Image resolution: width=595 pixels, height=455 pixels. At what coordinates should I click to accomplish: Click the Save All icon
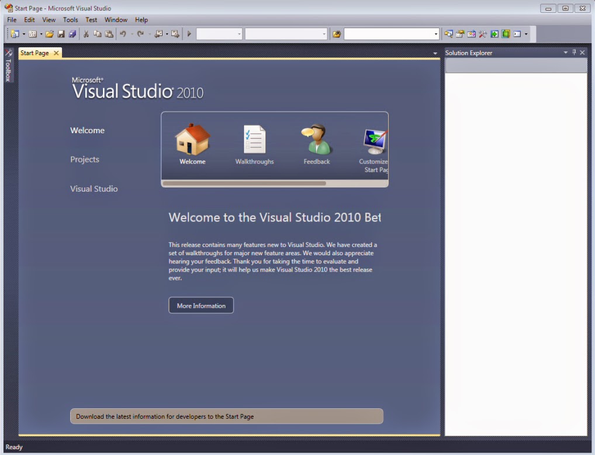coord(72,34)
